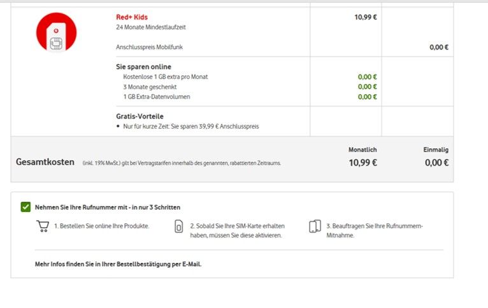Select the Anschlusspreis Mobilfunk row label
The height and width of the screenshot is (308, 488).
(154, 47)
